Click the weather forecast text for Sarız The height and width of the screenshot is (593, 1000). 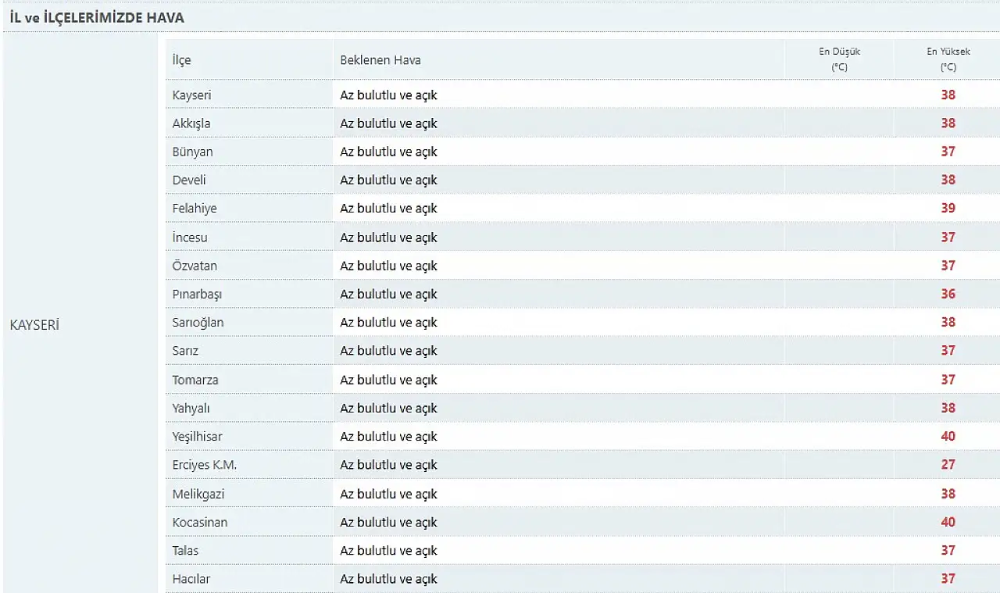[x=388, y=350]
